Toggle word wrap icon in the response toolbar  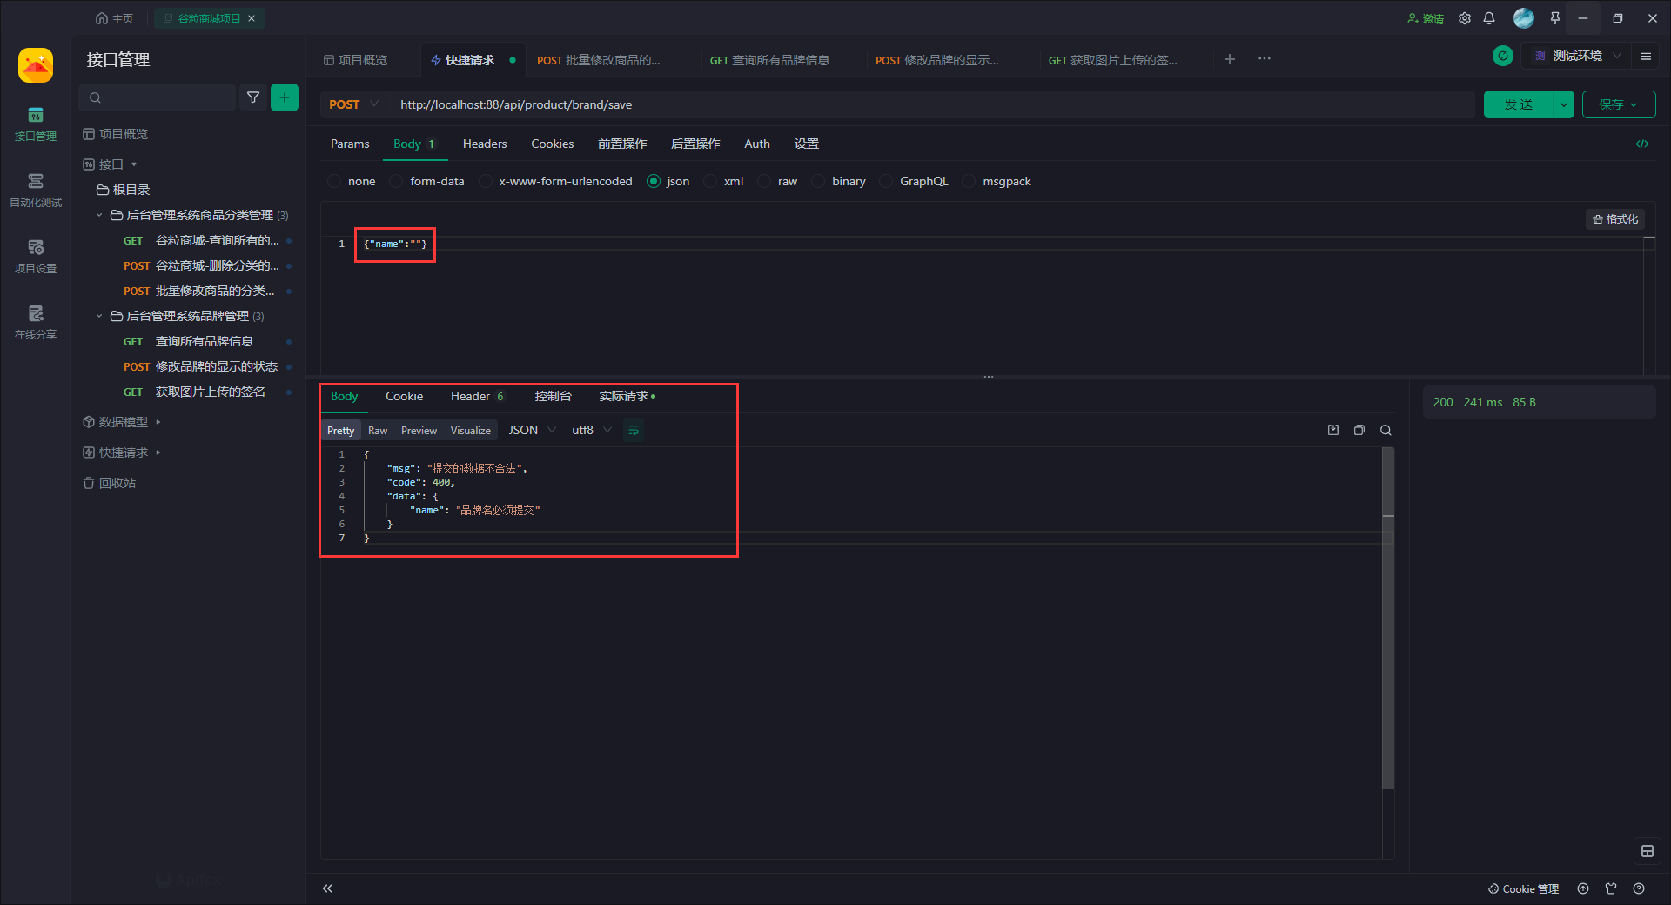(x=634, y=430)
